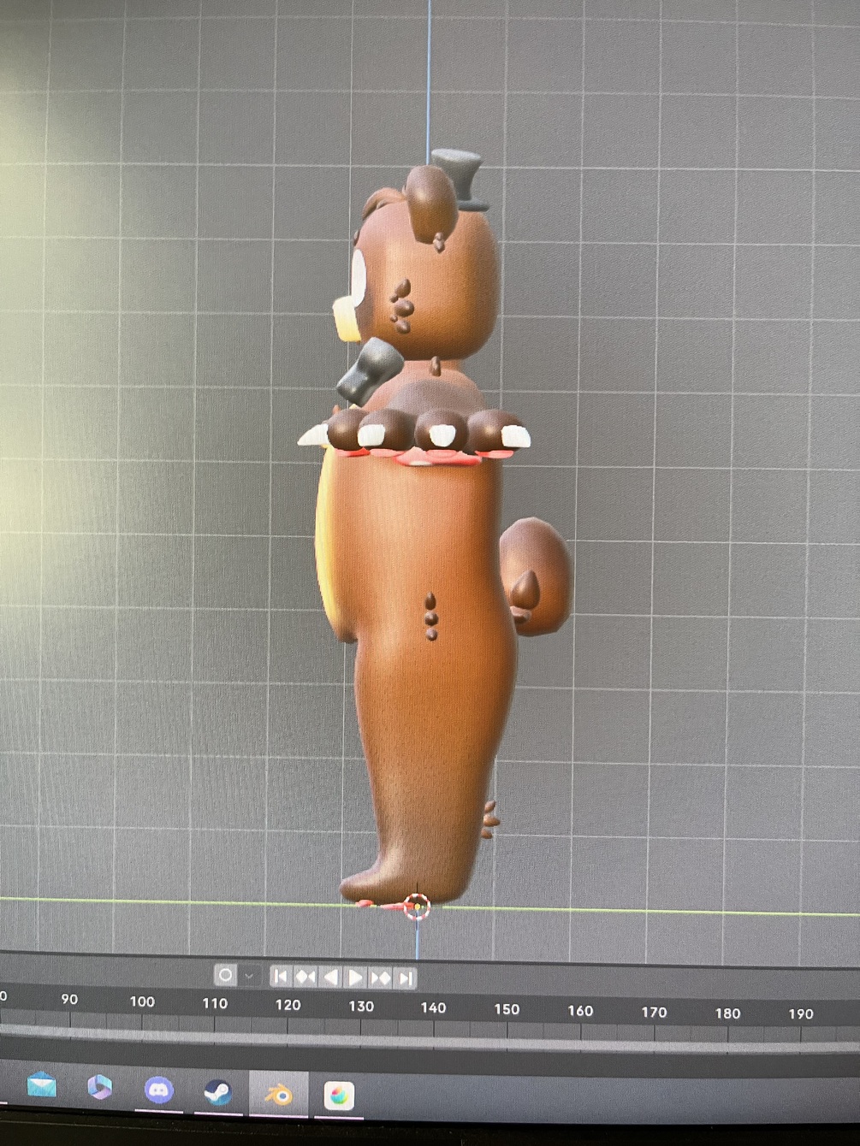This screenshot has width=860, height=1146.
Task: Jump to the first frame of the timeline
Action: 281,976
